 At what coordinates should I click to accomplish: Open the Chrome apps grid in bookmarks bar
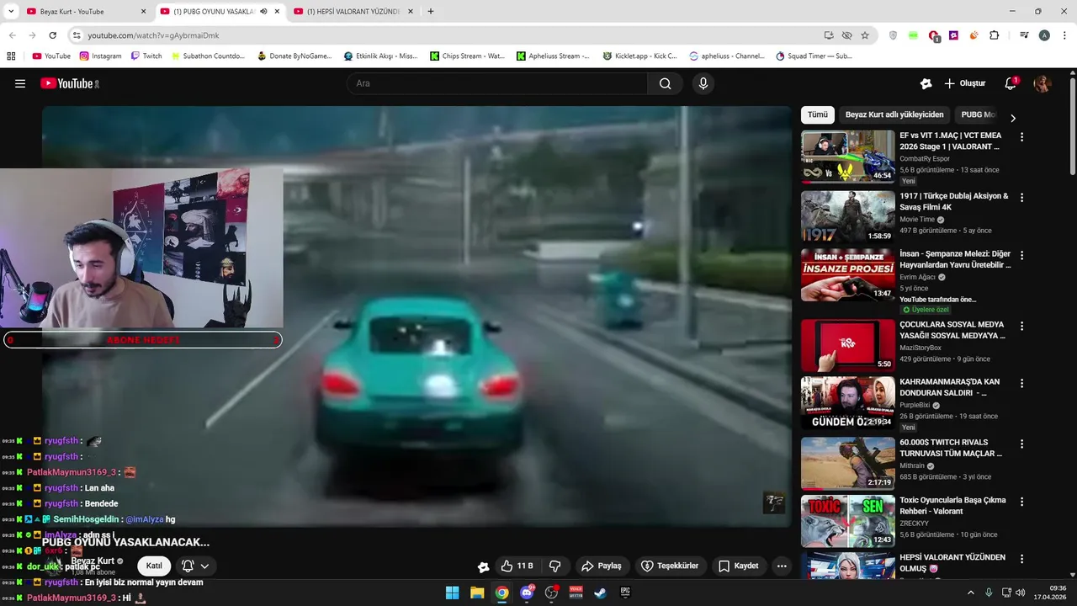click(x=11, y=56)
